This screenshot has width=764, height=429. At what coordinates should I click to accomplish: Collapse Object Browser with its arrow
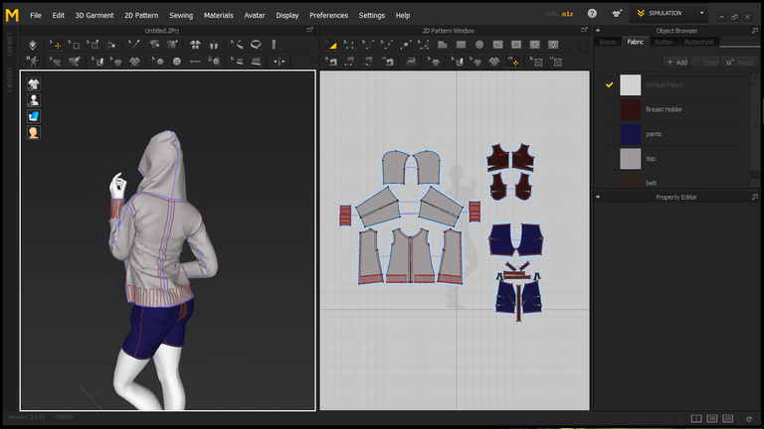point(598,30)
